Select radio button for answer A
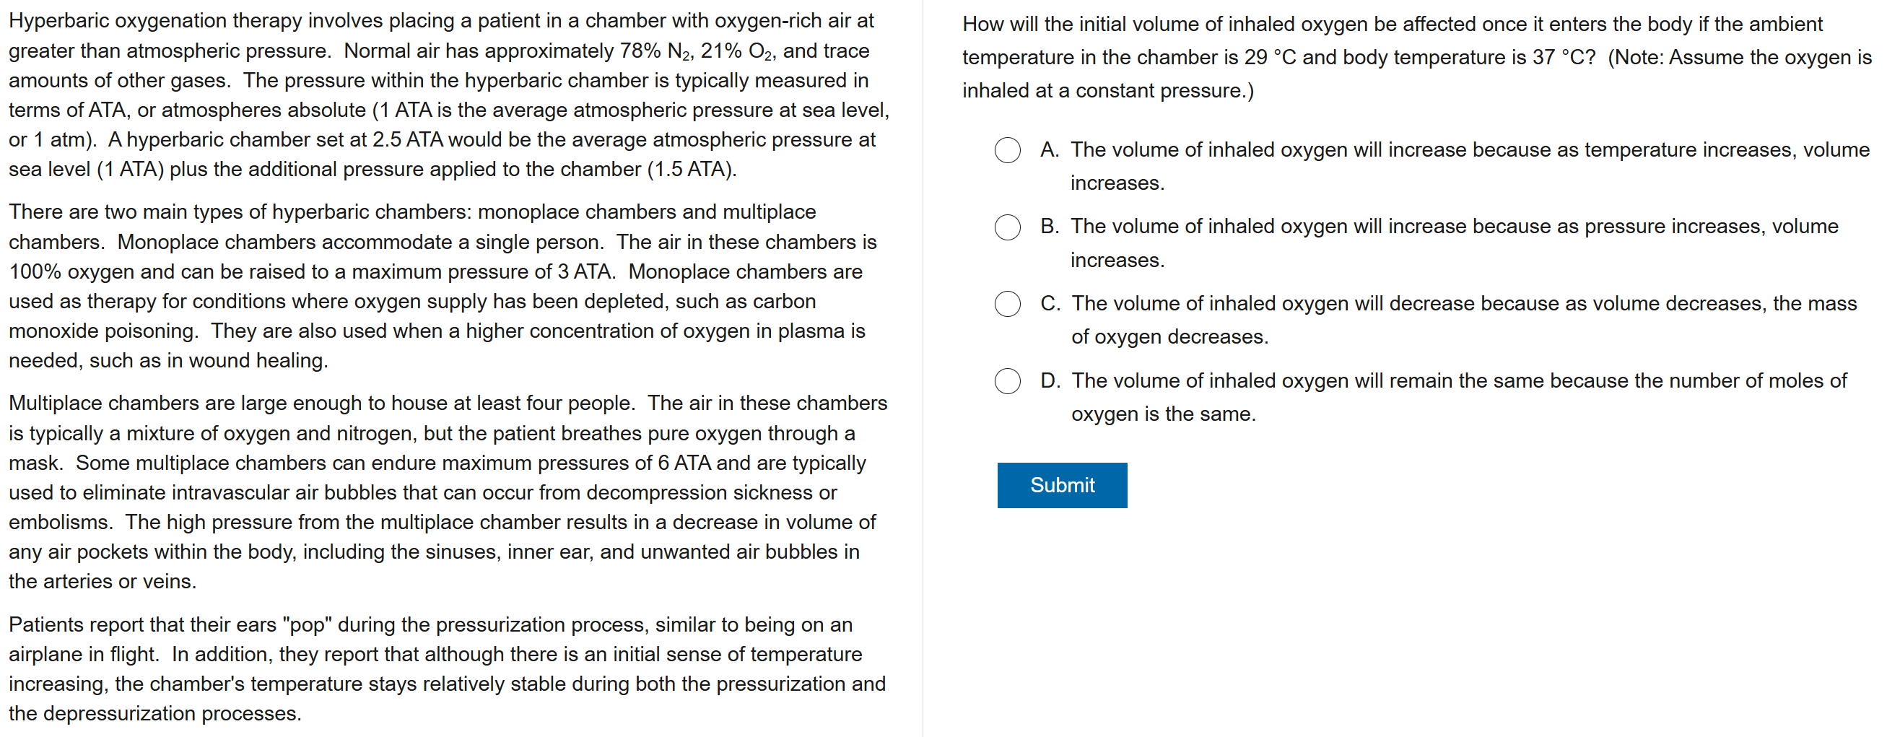 point(1007,150)
